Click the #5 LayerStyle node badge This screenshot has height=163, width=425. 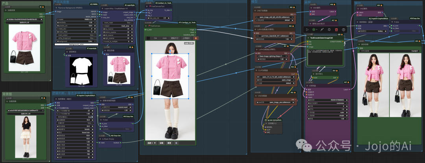point(129,5)
